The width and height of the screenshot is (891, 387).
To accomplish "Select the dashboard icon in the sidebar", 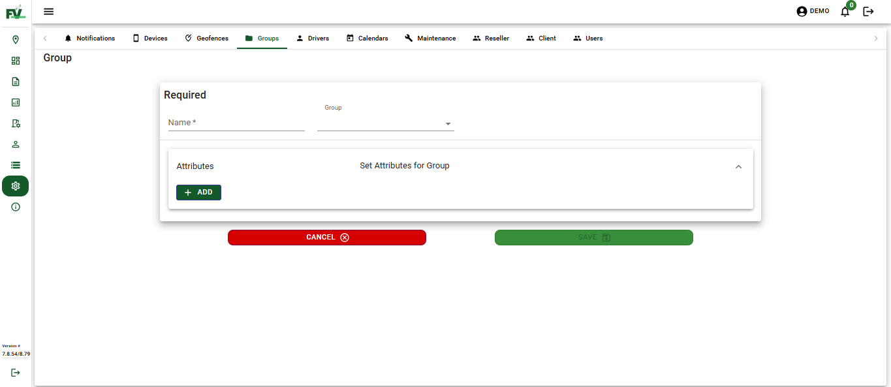I will coord(15,61).
